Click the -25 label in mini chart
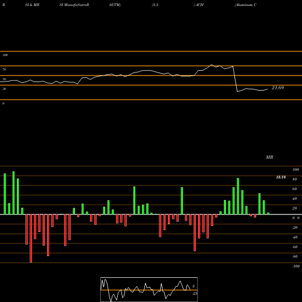 coord(194,294)
